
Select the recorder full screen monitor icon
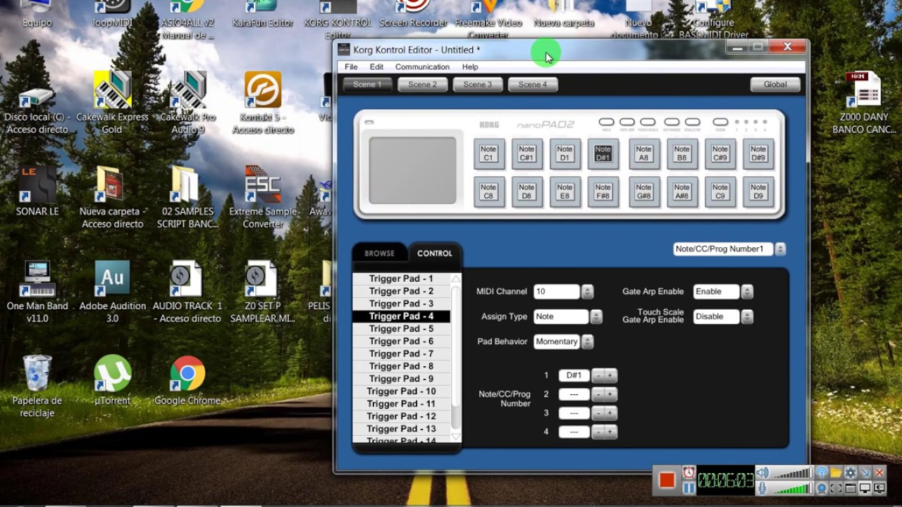pos(865,487)
